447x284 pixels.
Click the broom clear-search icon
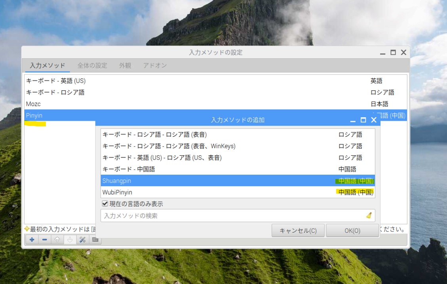pos(369,215)
